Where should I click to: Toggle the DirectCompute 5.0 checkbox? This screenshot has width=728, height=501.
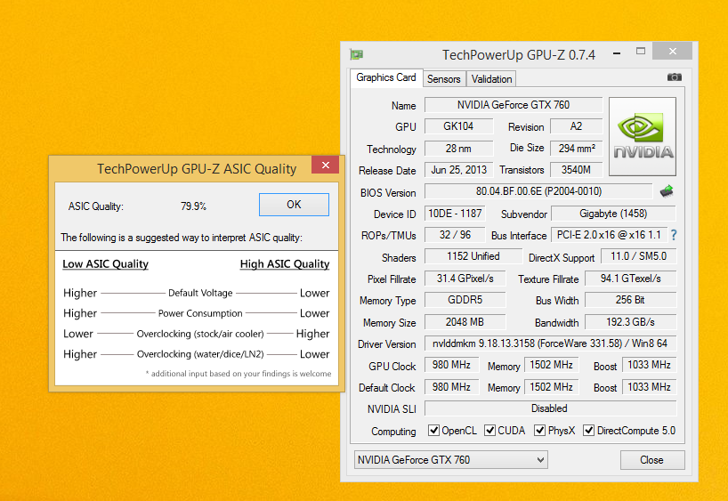point(588,431)
